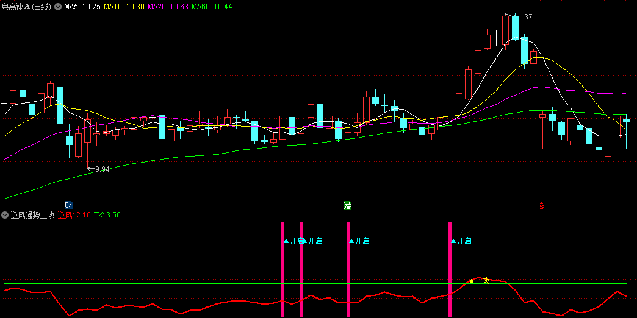This screenshot has width=637, height=318.
Task: Click the 逆风强势上攻 indicator name
Action: [32, 216]
